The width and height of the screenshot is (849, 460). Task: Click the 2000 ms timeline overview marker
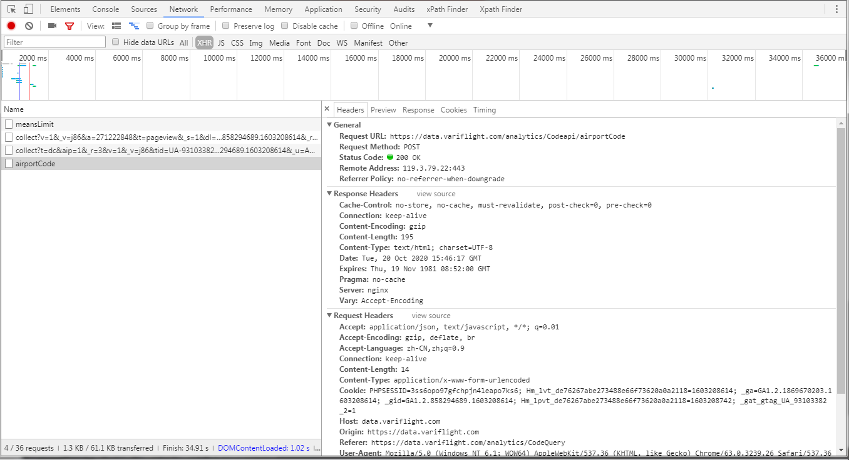click(33, 58)
